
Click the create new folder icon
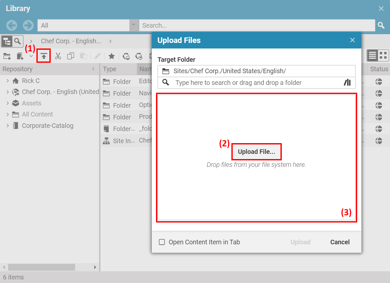(7, 56)
